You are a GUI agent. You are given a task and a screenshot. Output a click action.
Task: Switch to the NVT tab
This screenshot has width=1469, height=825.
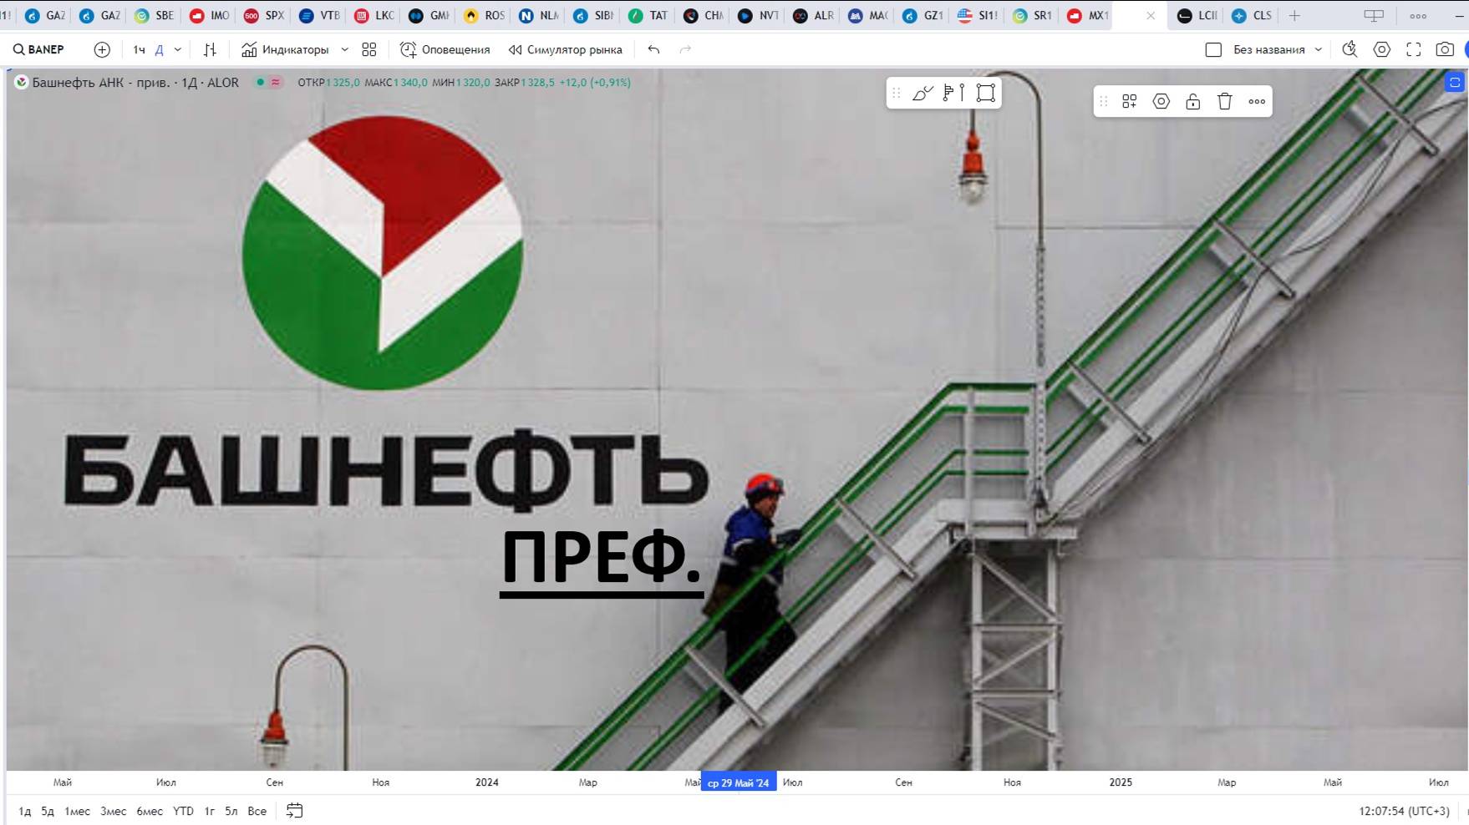(759, 15)
